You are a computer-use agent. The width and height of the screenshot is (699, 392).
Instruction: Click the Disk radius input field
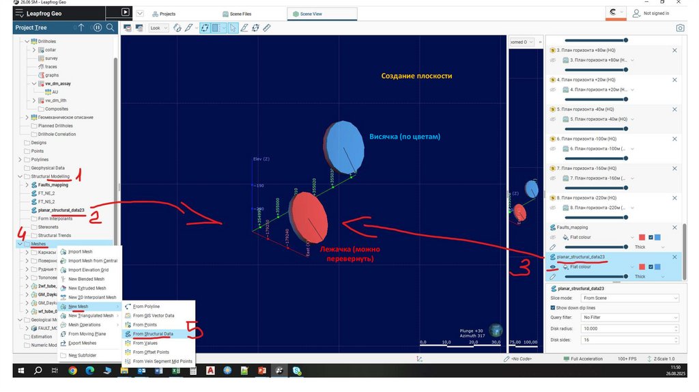click(630, 328)
